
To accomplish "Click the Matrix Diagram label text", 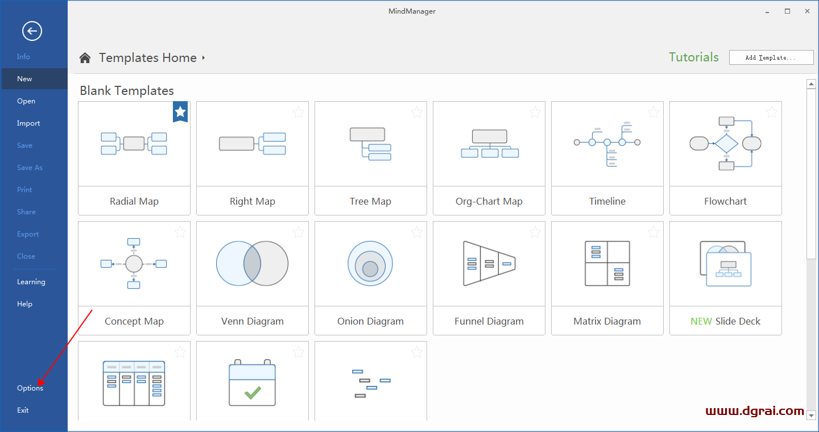I will tap(607, 321).
